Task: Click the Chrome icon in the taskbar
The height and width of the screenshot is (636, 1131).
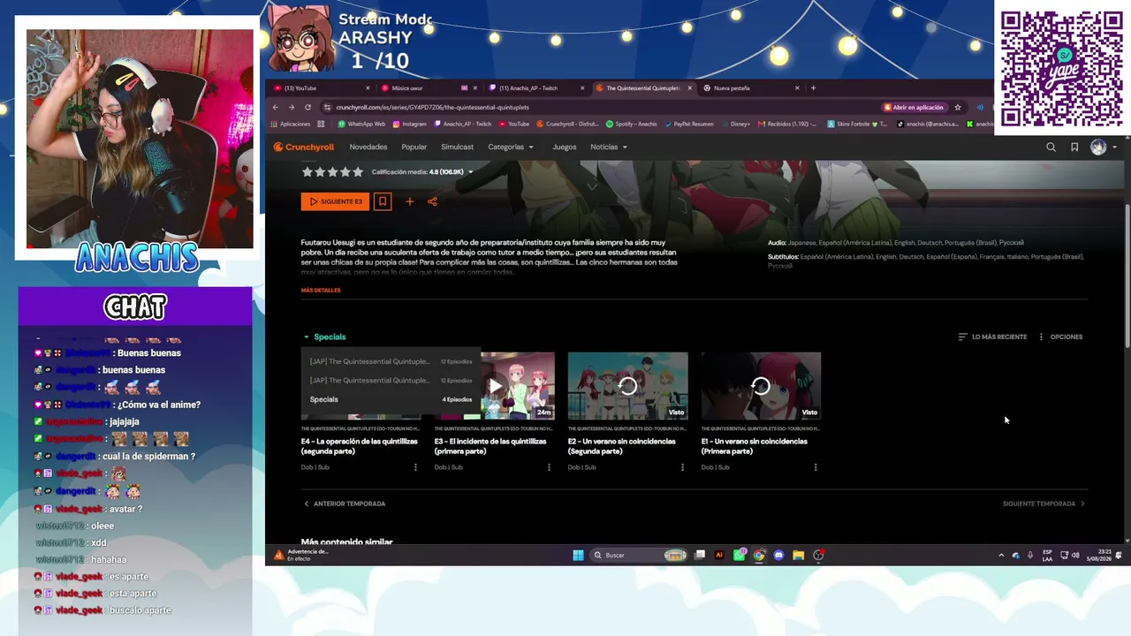Action: [758, 555]
